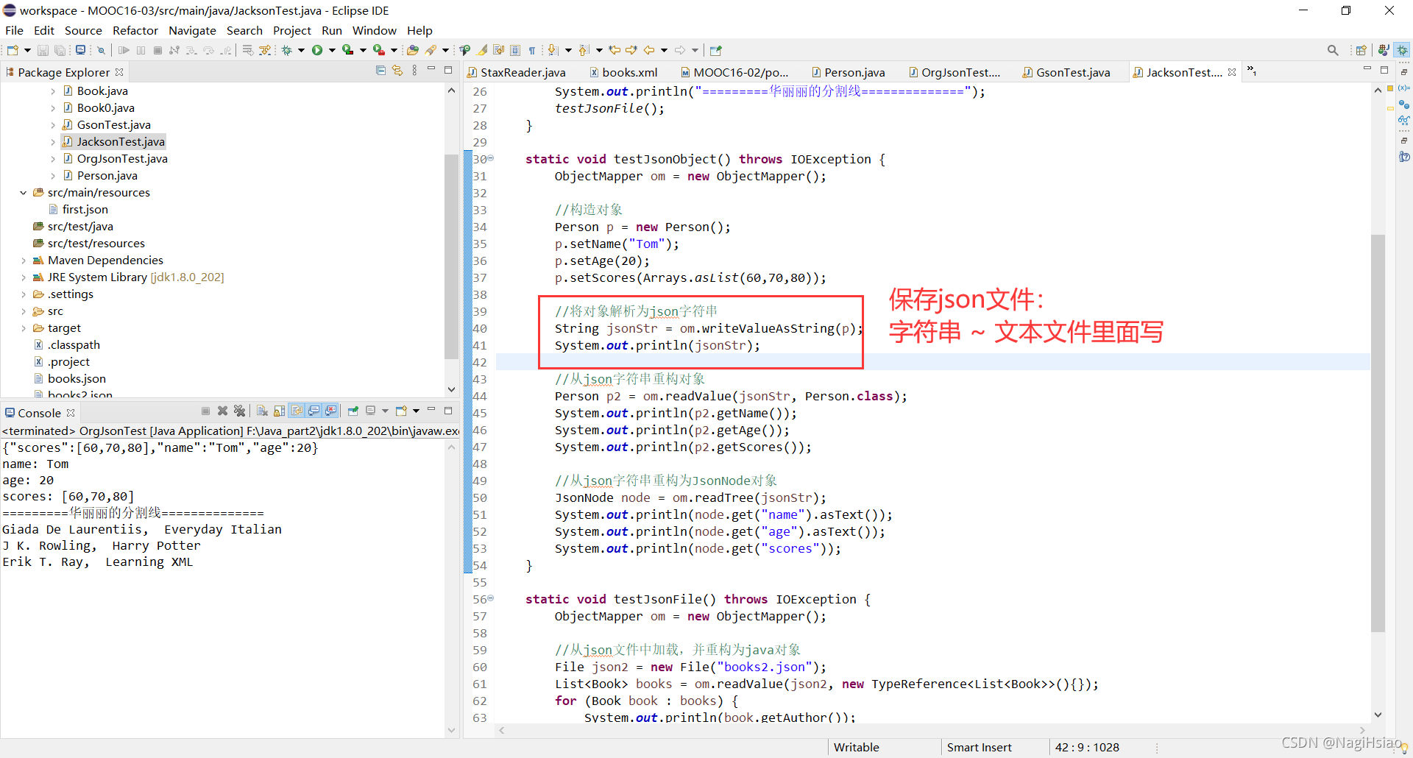Screen dimensions: 1413x758
Task: Click Clear Console icon
Action: click(x=262, y=411)
